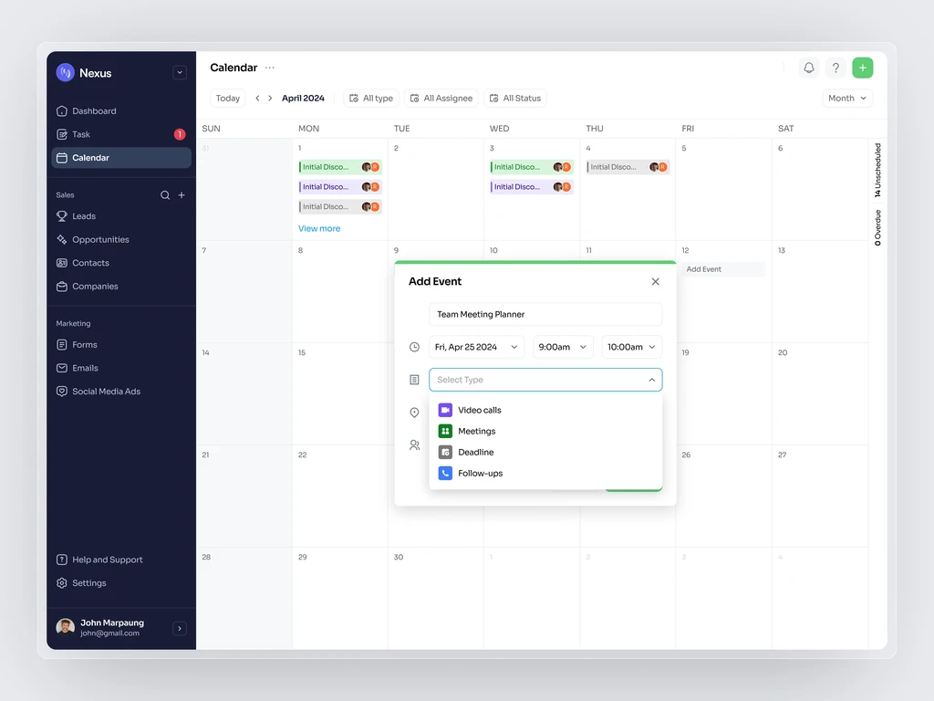Open the Initial Disco event on Thursday 4
This screenshot has height=701, width=934.
click(x=628, y=167)
